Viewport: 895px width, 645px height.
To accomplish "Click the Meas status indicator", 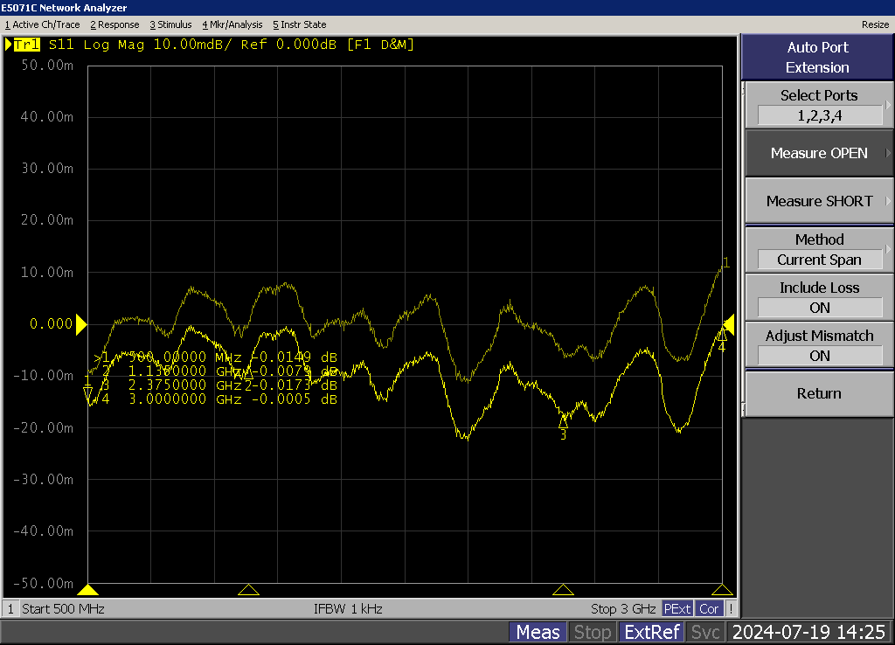I will point(538,632).
